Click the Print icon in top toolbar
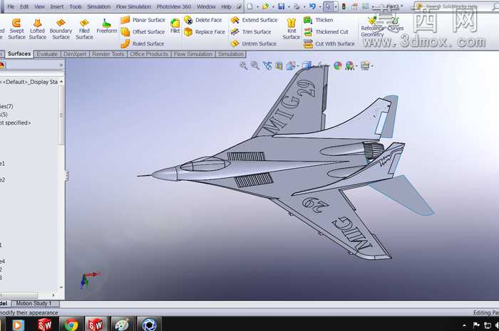 (297, 6)
